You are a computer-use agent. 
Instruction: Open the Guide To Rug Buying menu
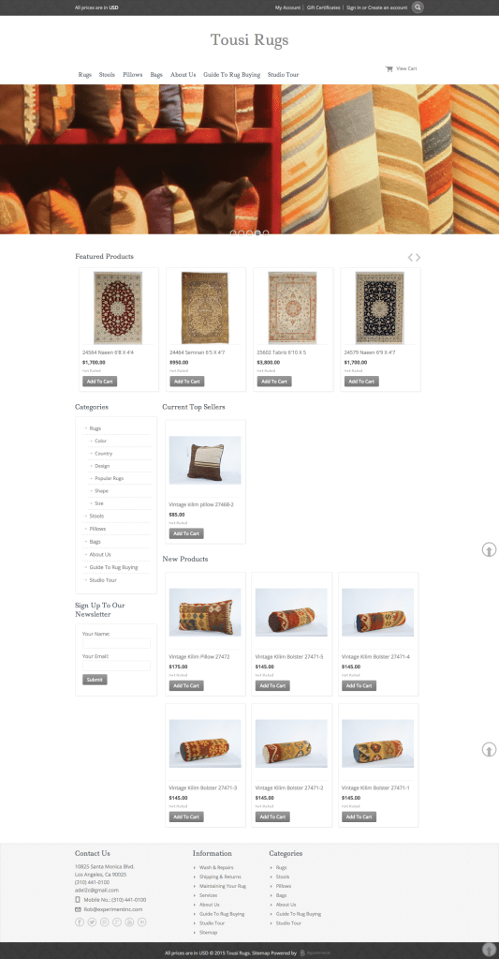[x=232, y=75]
